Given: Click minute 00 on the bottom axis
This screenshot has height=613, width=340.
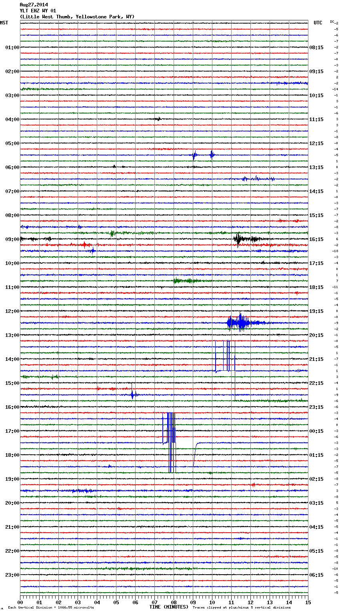Looking at the screenshot, I should coord(20,602).
